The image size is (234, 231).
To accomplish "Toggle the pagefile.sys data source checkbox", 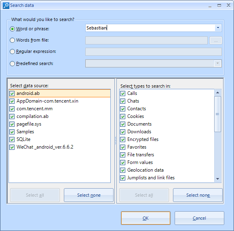I will pyautogui.click(x=12, y=124).
